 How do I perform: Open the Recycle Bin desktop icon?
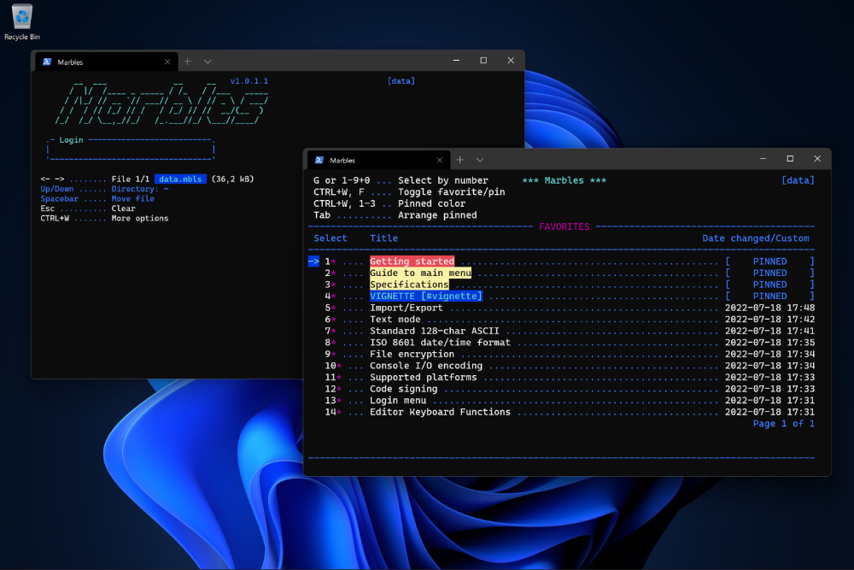click(x=22, y=22)
